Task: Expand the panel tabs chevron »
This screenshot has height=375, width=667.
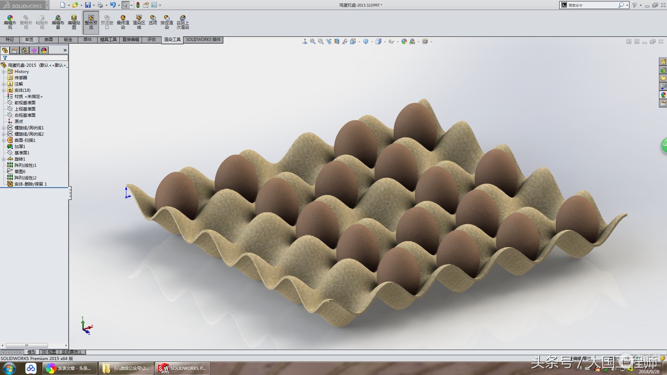Action: (x=65, y=50)
